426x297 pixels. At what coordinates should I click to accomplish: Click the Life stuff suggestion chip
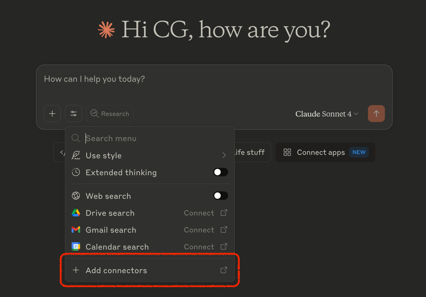coord(253,152)
